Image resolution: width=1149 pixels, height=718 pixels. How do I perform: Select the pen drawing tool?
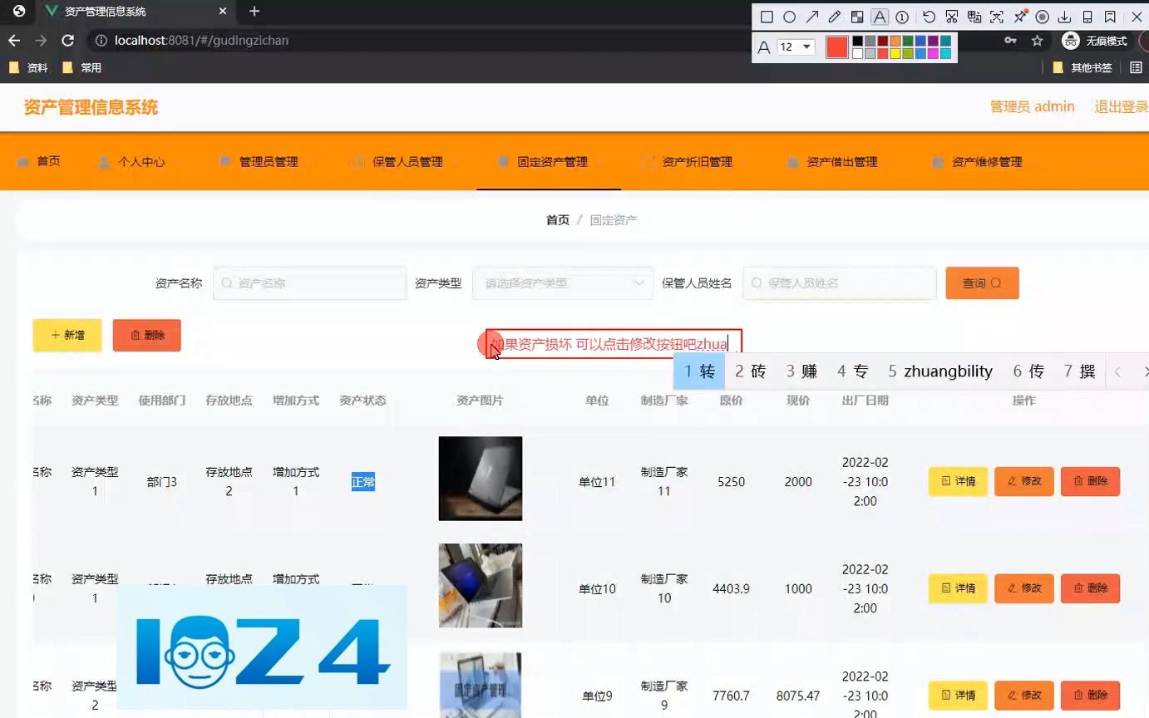click(x=835, y=17)
